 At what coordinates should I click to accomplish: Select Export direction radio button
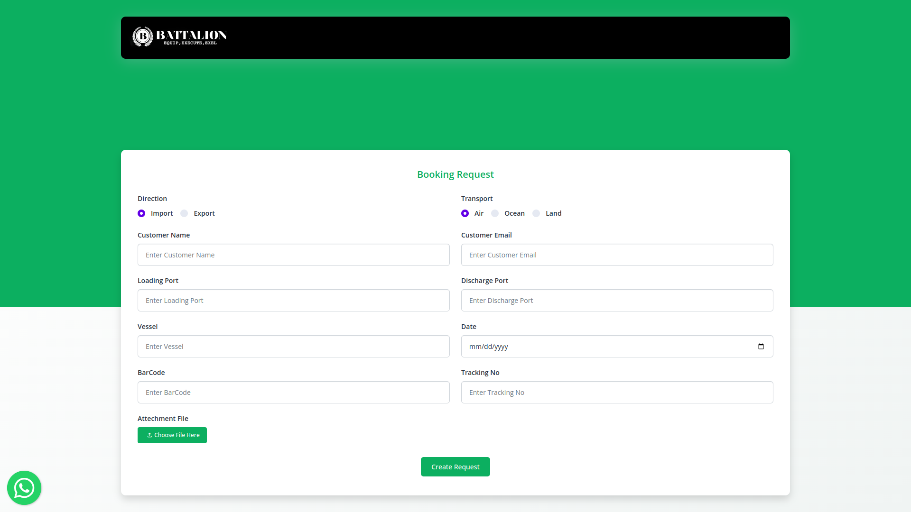point(184,213)
